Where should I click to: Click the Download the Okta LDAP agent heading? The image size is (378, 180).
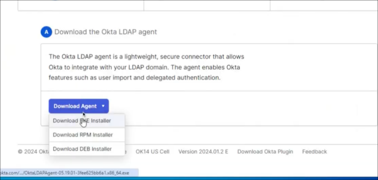(x=106, y=32)
